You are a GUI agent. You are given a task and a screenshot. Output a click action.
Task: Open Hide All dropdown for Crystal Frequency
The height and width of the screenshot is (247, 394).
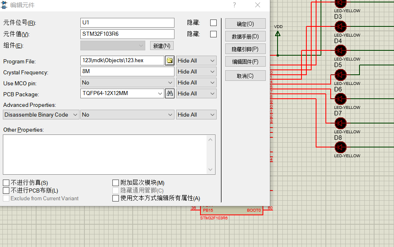click(x=196, y=71)
